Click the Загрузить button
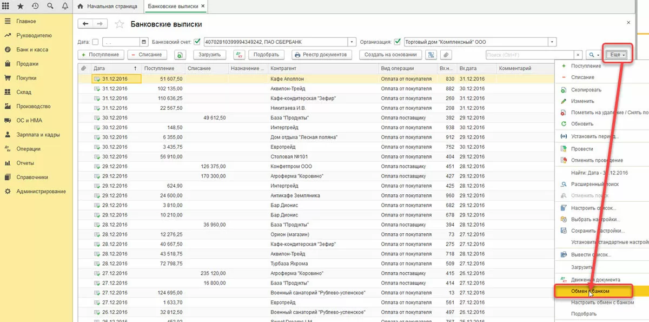 pos(209,55)
